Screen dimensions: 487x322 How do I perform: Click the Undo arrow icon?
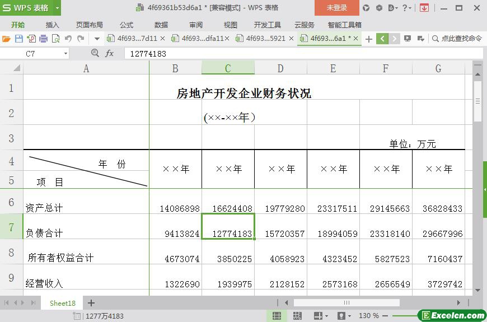point(68,39)
